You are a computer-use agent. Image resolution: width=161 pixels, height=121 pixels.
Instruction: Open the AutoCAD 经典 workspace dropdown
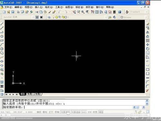click(x=33, y=17)
